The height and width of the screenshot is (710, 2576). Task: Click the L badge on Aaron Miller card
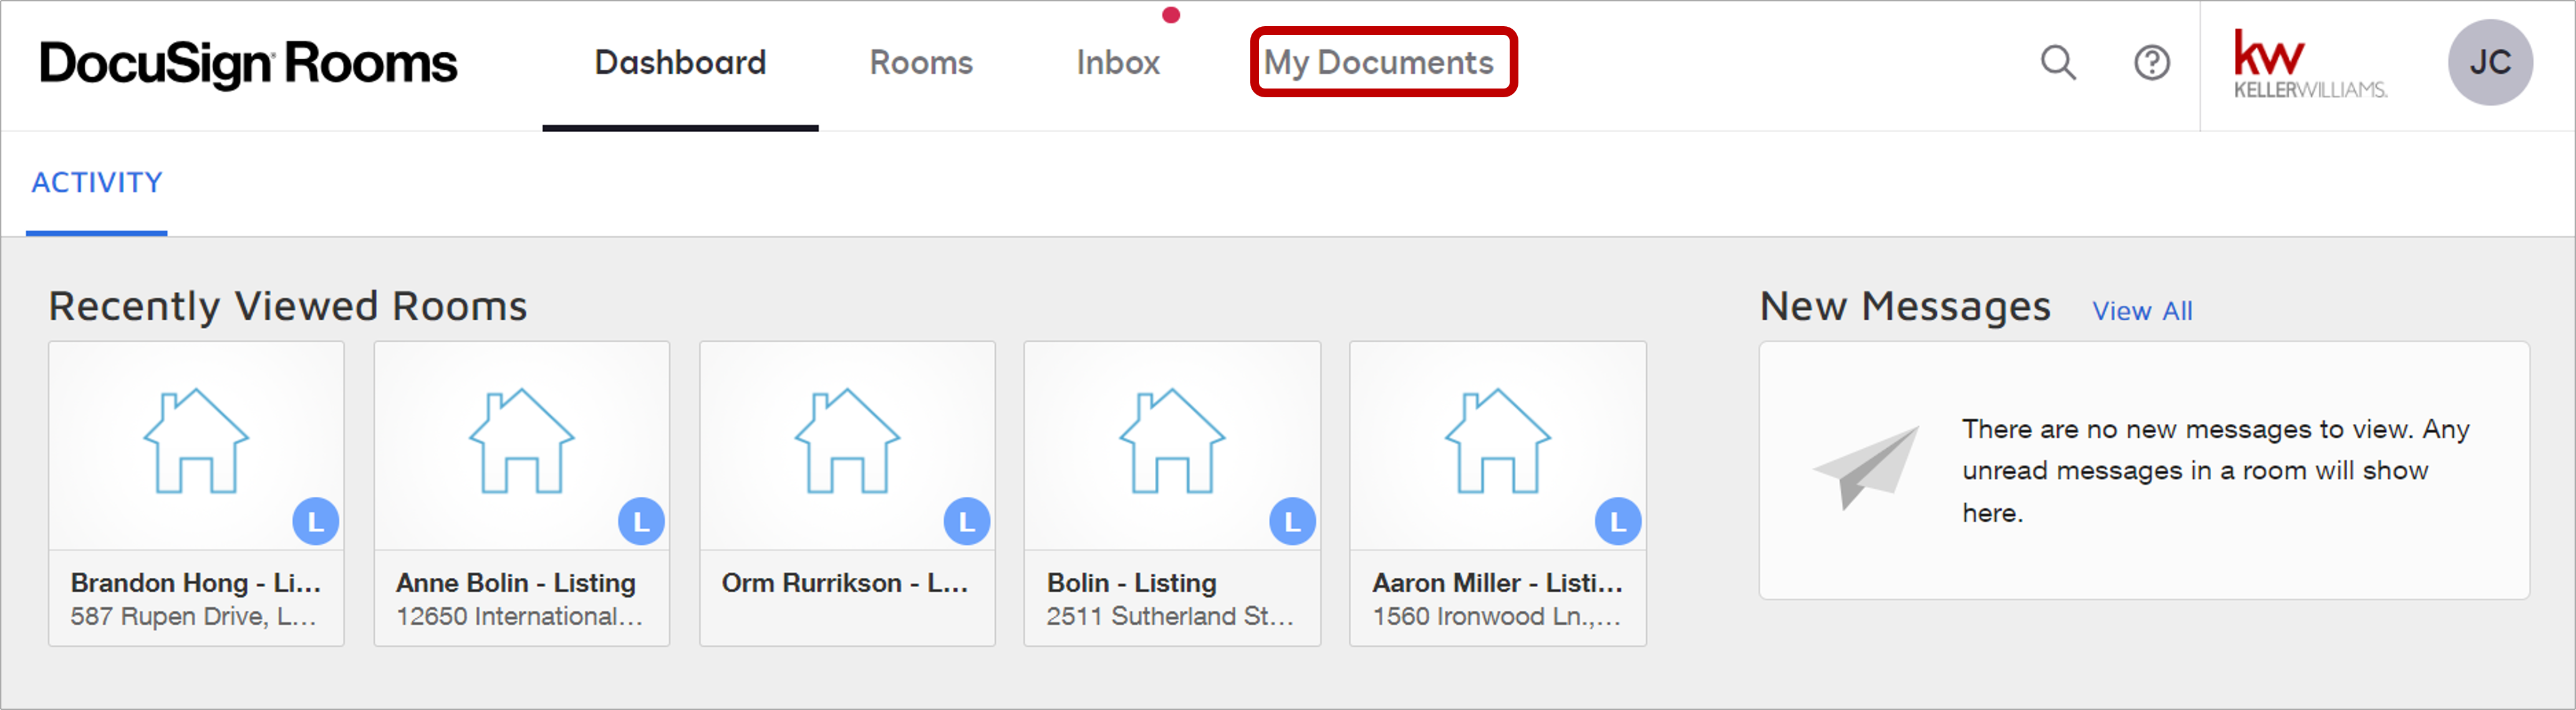(x=1618, y=521)
